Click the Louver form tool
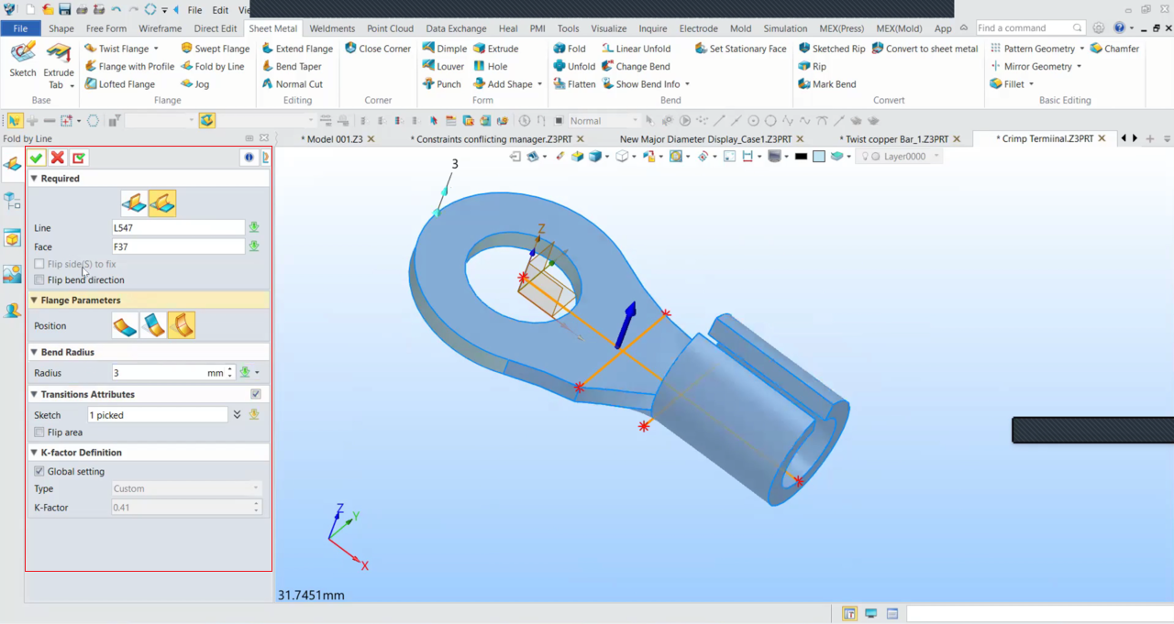 443,67
